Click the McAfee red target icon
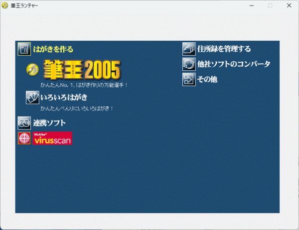This screenshot has width=299, height=230. (x=24, y=138)
